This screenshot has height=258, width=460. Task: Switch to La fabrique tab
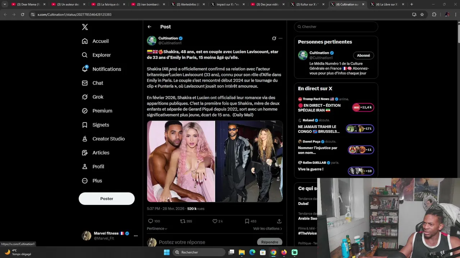(108, 4)
